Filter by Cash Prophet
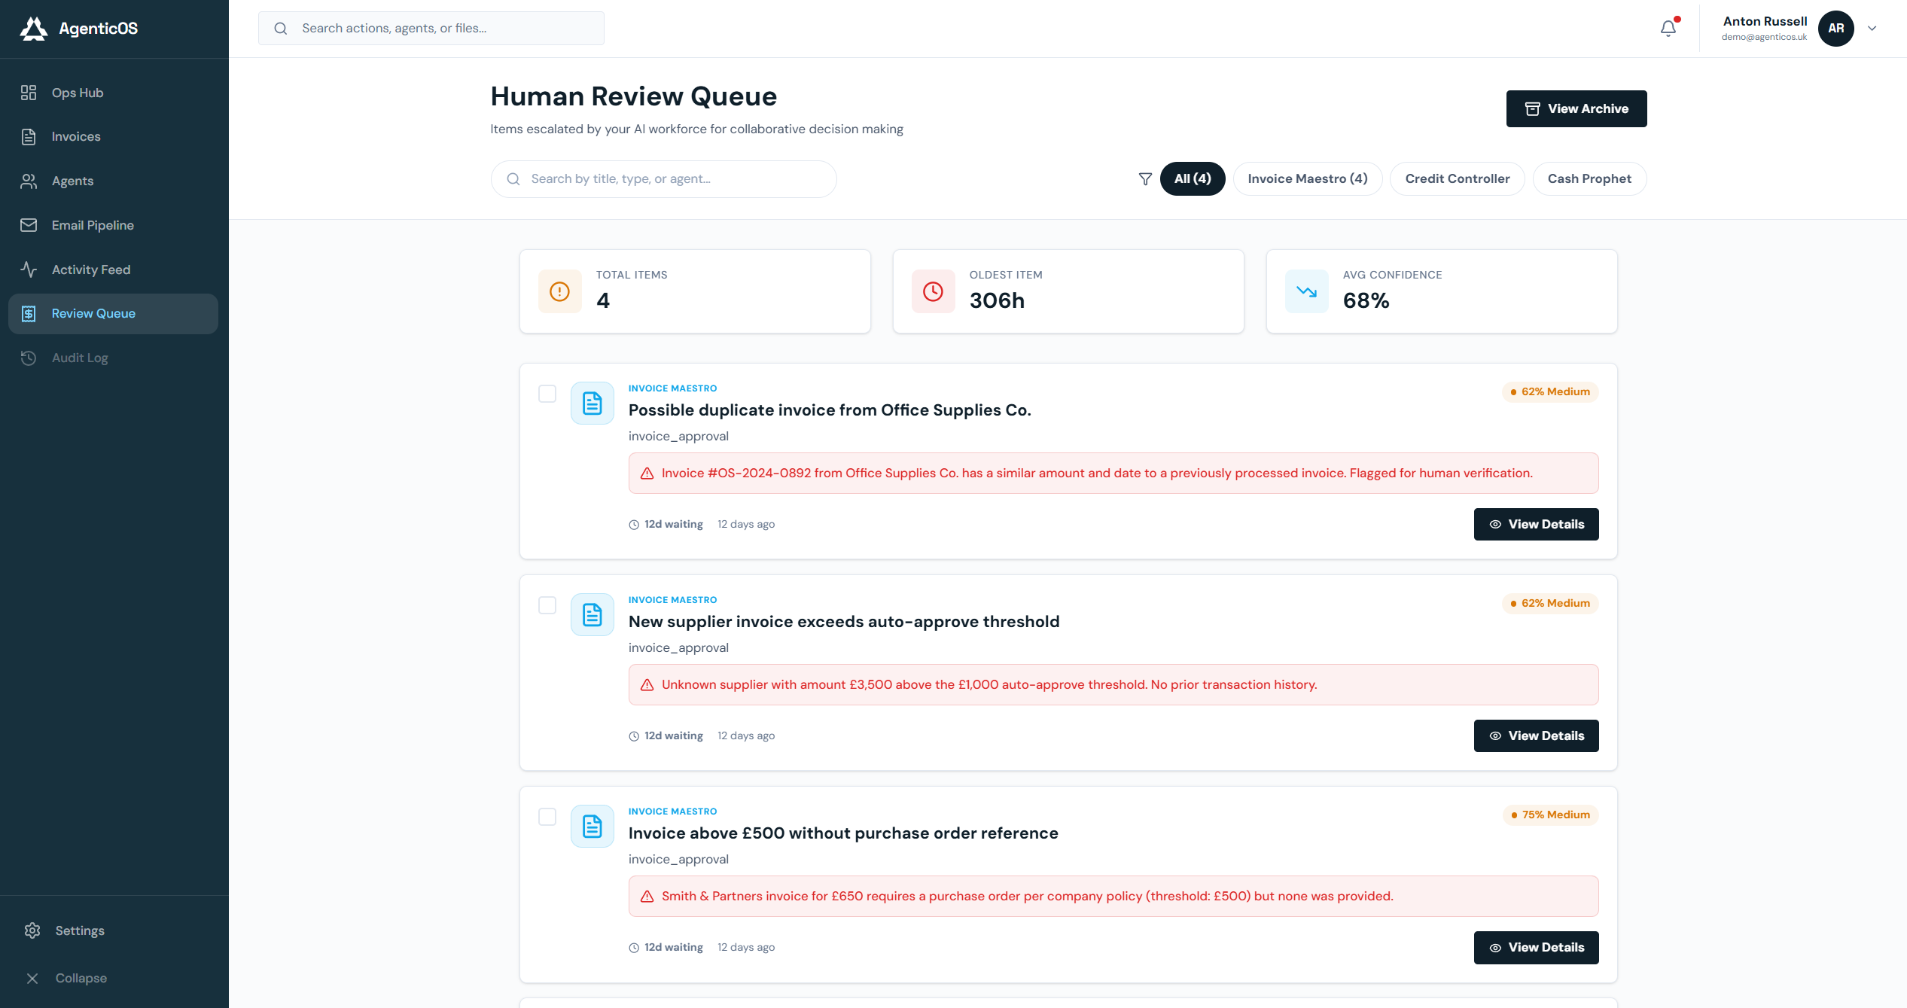Screen dimensions: 1907x1008 tap(1589, 179)
